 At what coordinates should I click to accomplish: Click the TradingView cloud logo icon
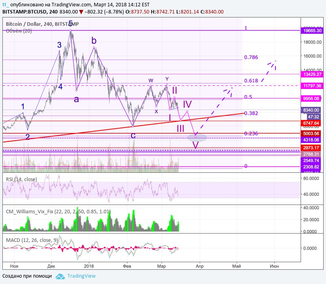pyautogui.click(x=60, y=276)
